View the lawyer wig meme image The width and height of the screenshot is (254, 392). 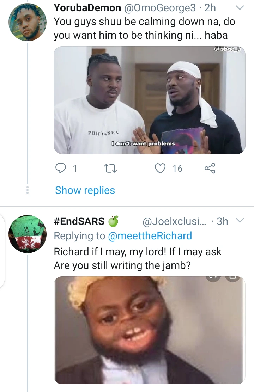149,330
